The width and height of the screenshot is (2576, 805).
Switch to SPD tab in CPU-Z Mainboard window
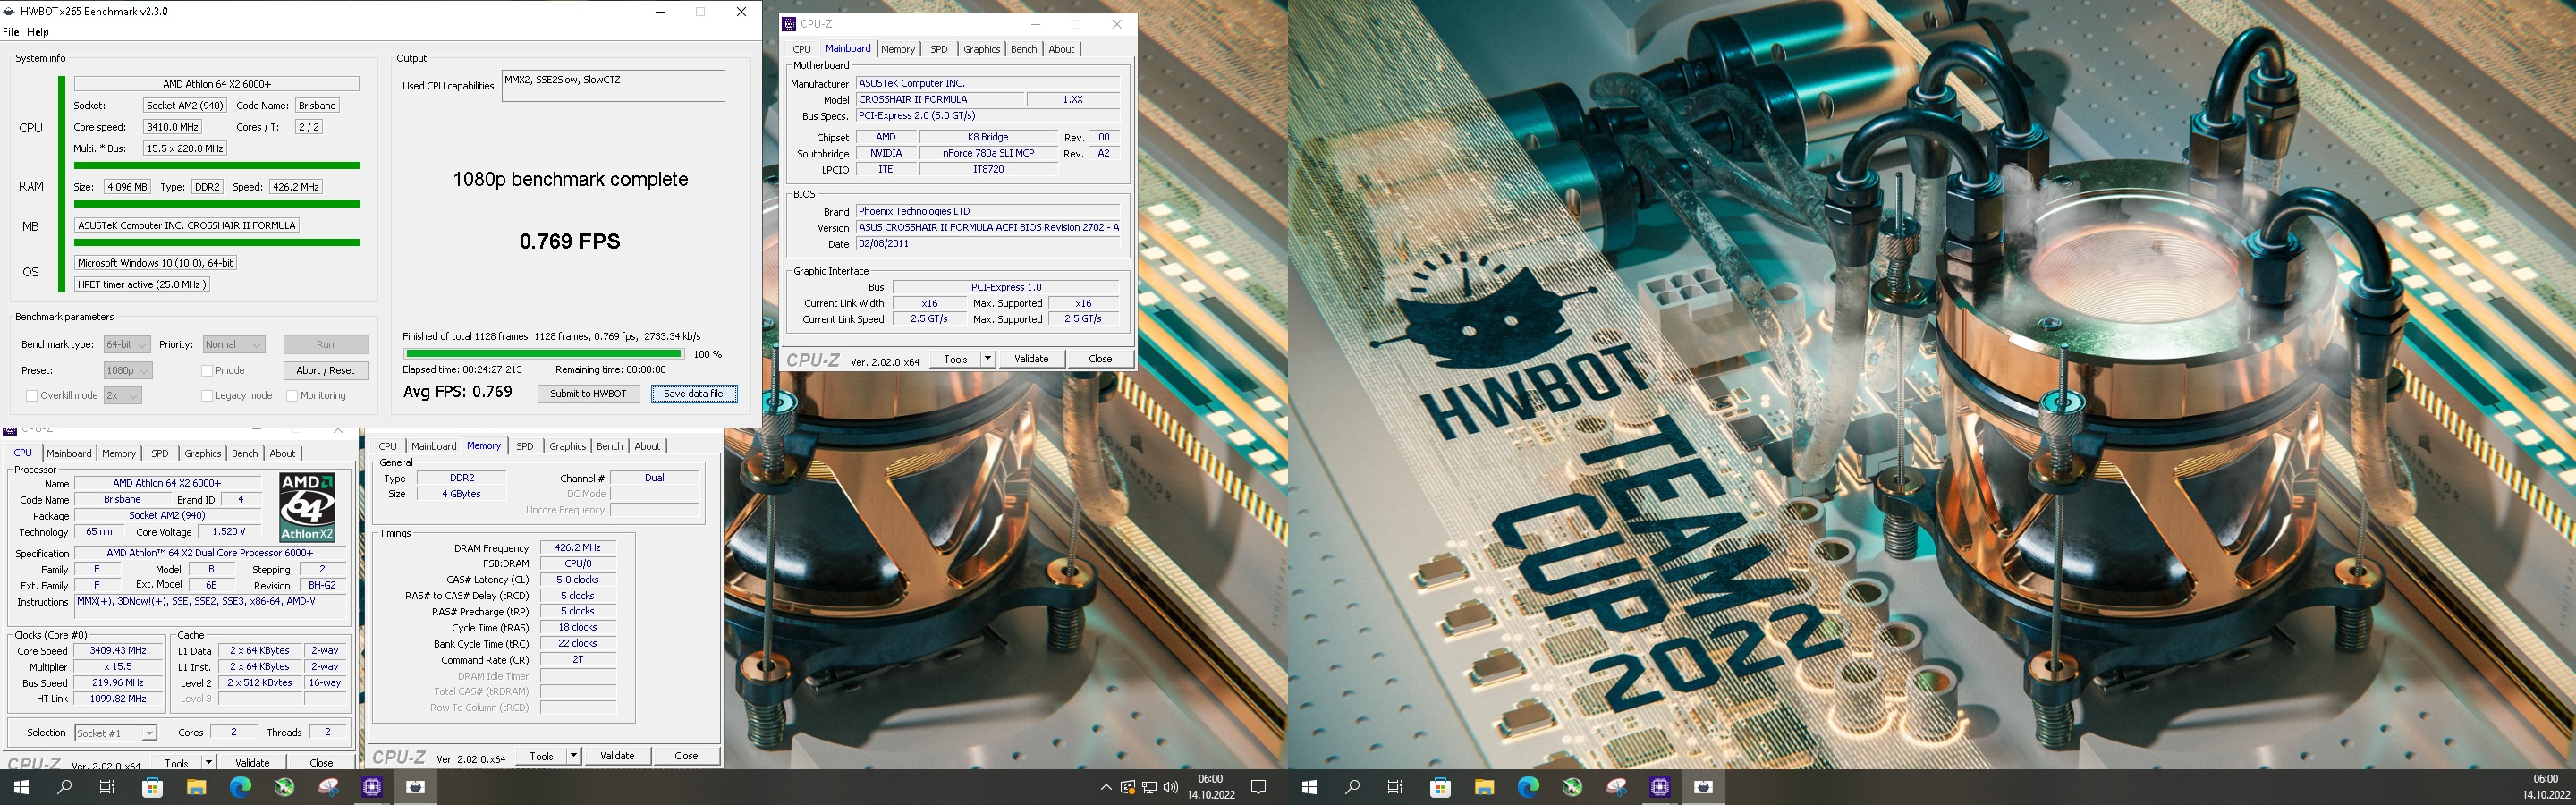click(x=938, y=49)
